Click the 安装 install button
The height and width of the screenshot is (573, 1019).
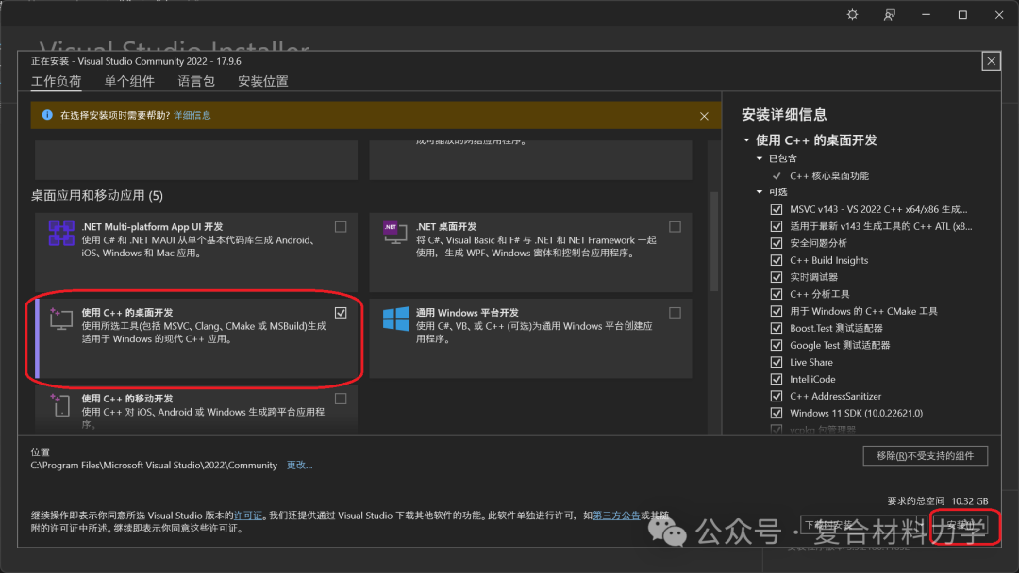tap(961, 525)
